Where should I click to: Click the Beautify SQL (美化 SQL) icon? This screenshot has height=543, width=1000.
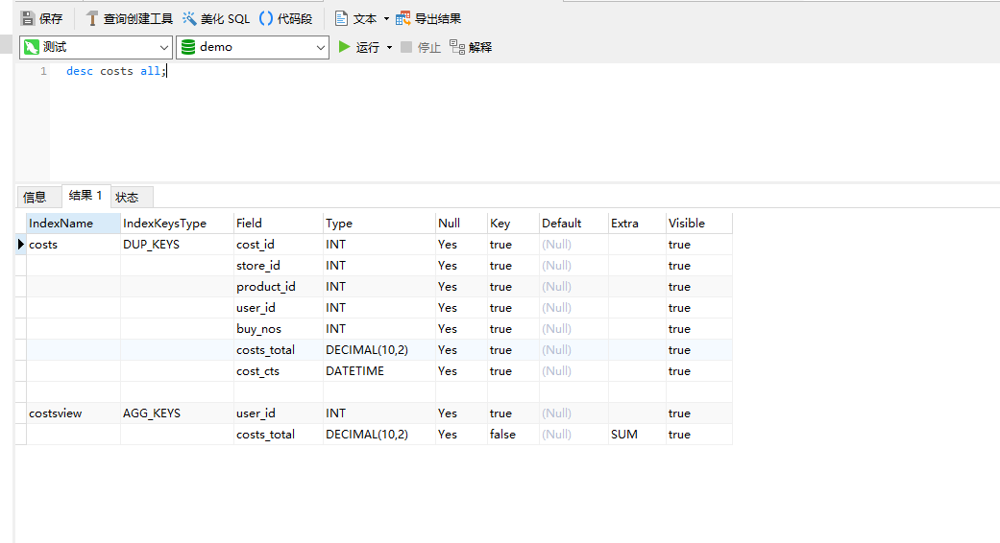pyautogui.click(x=189, y=18)
